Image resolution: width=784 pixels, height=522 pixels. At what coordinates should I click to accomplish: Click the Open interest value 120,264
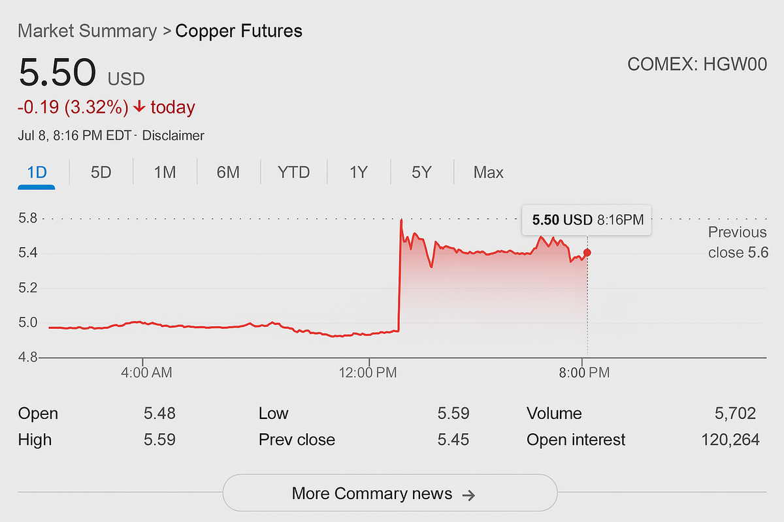(731, 440)
